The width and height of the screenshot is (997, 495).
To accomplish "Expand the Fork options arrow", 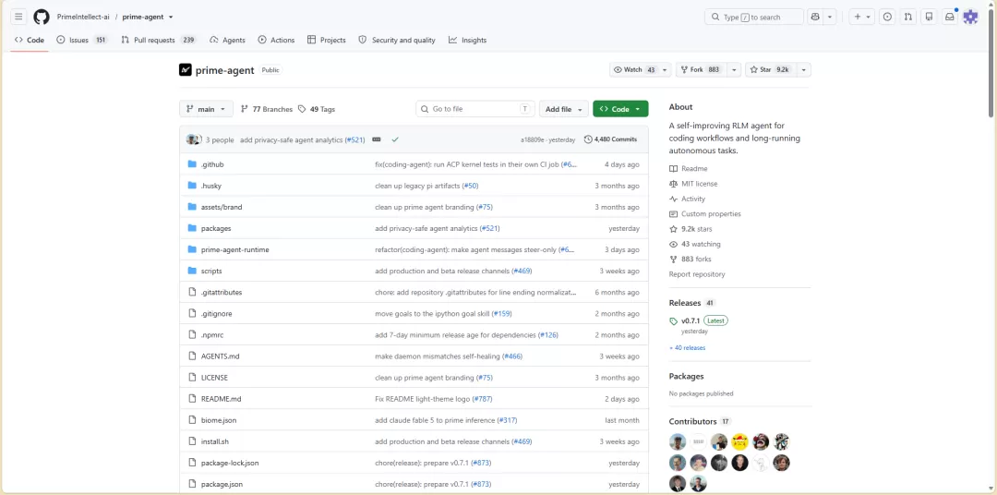I will [735, 70].
